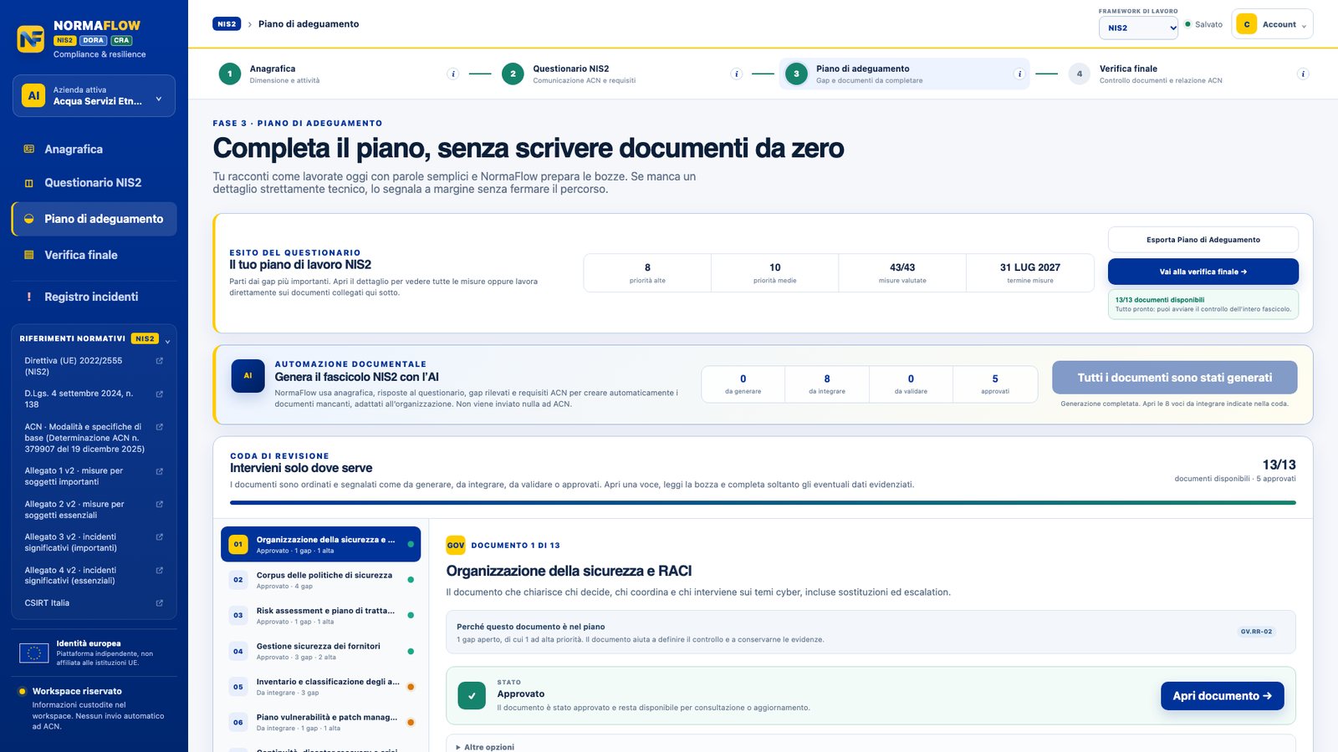
Task: Open info icon for Piano di adeguamento step
Action: 1019,74
